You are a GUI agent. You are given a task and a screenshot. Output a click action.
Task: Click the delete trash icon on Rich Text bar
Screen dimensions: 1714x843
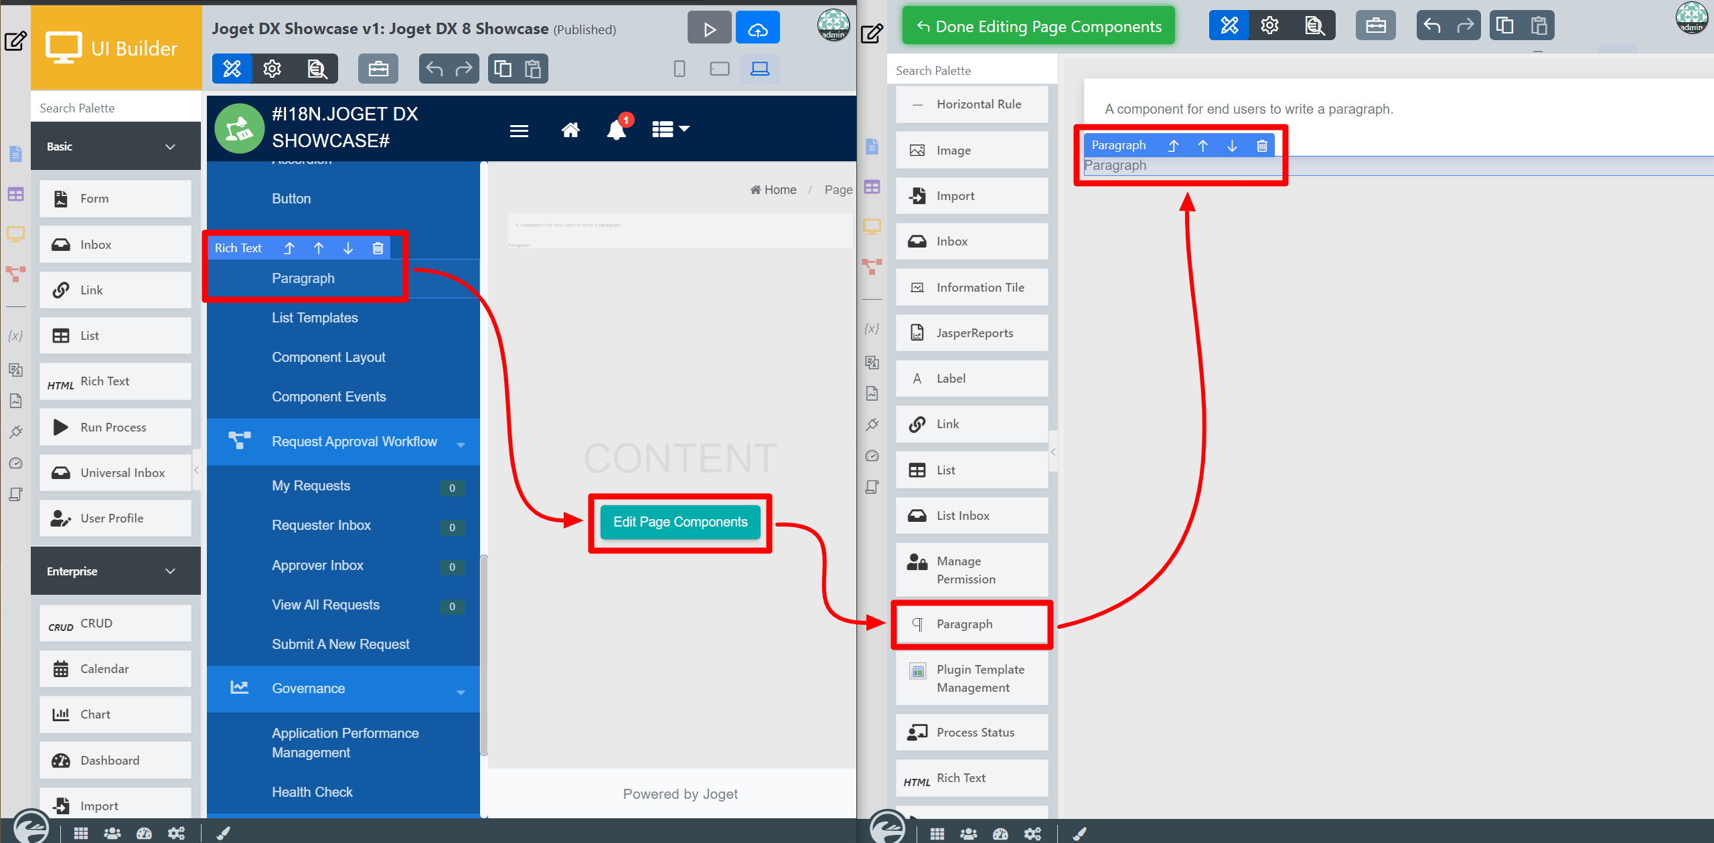click(378, 248)
